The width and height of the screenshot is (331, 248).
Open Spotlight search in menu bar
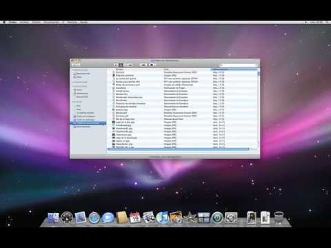pos(328,22)
